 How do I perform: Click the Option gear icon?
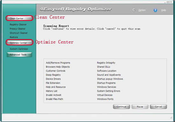click(134, 10)
